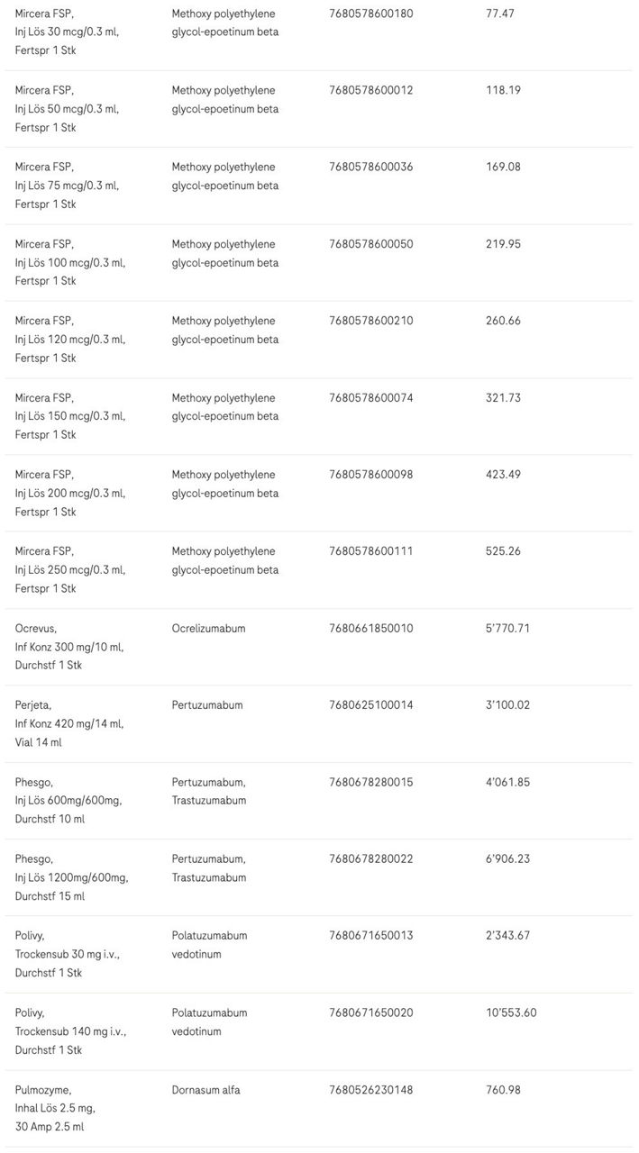The height and width of the screenshot is (1153, 639).
Task: Select GTIN 7680625100014
Action: tap(371, 705)
